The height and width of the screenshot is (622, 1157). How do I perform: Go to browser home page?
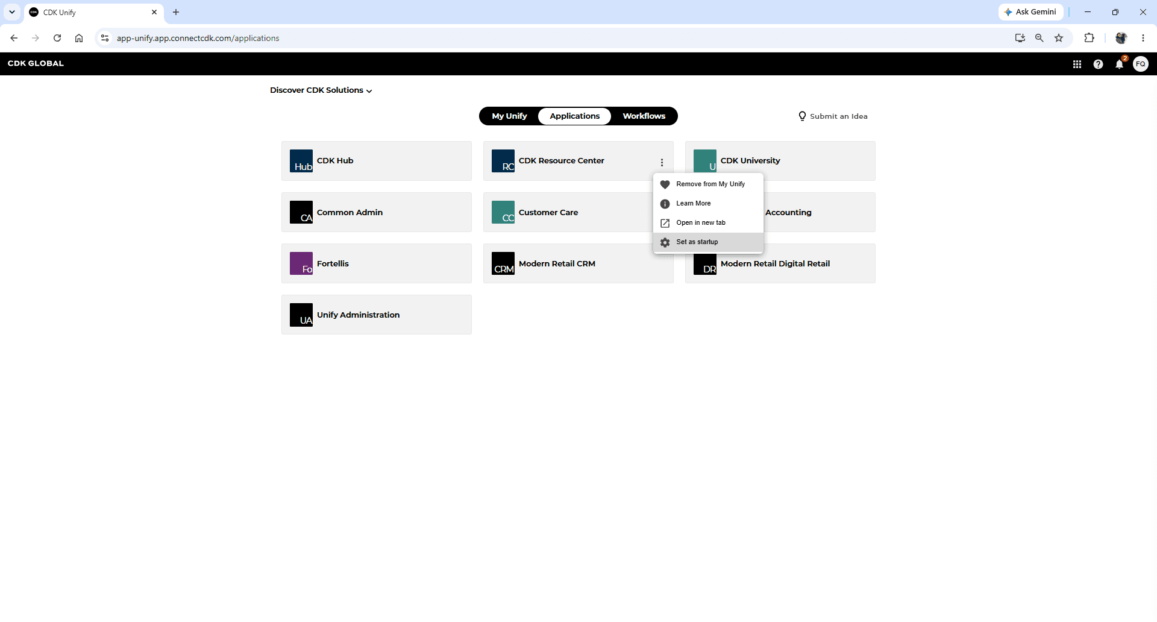coord(79,38)
